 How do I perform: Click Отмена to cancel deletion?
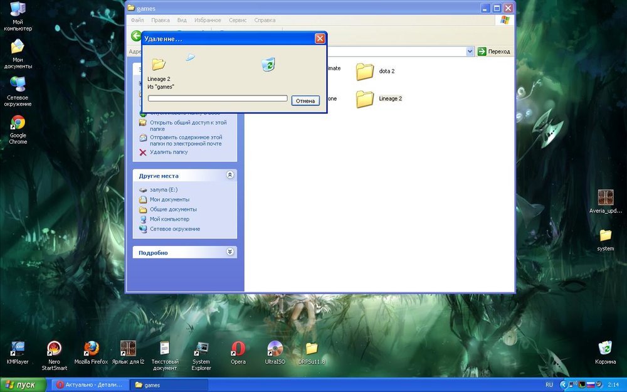tap(305, 100)
